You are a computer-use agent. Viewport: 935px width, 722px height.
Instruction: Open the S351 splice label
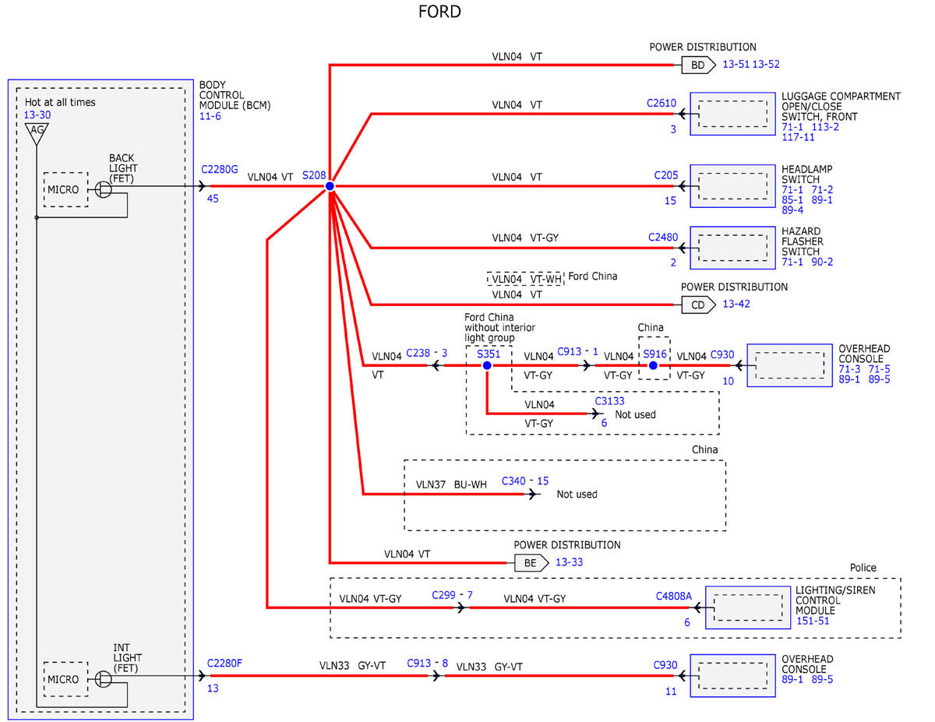pos(489,354)
